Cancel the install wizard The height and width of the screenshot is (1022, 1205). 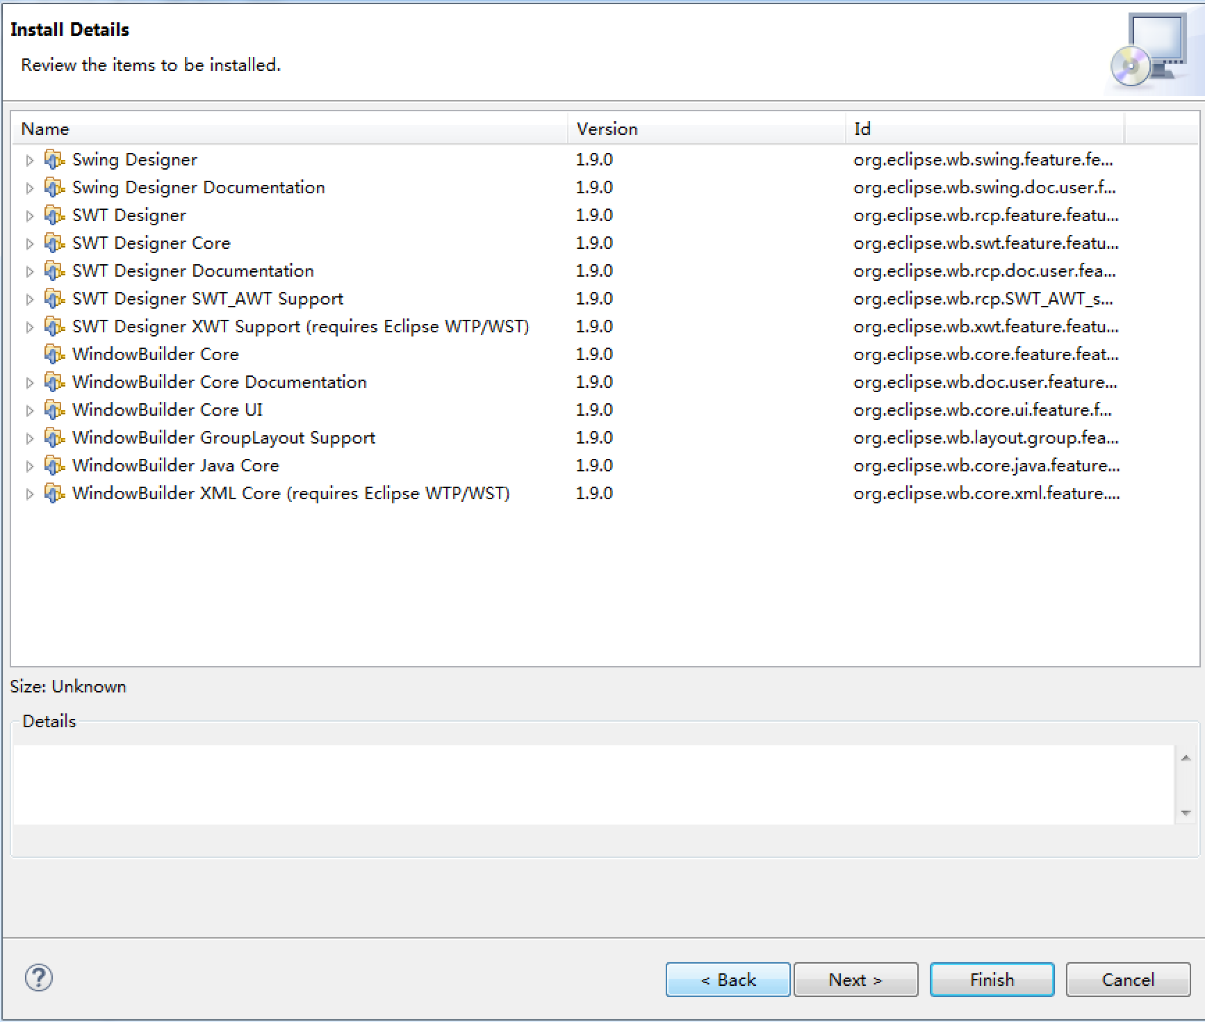pos(1128,980)
